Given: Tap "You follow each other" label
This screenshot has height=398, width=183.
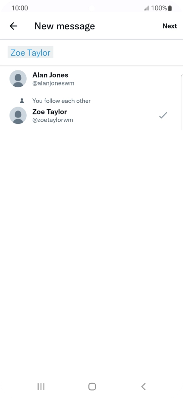Looking at the screenshot, I should 61,101.
